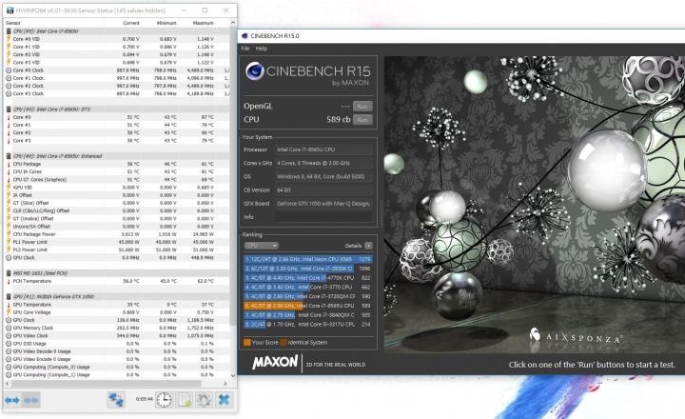
Task: Click the CPU Package temperature sensor icon
Action: pyautogui.click(x=9, y=164)
